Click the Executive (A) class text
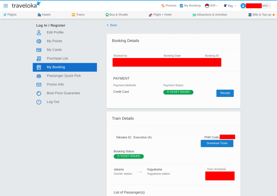The image size is (277, 196). [142, 137]
